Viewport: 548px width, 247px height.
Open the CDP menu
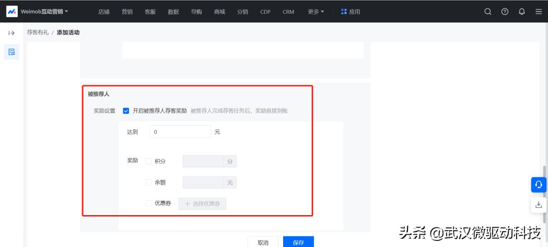(265, 12)
